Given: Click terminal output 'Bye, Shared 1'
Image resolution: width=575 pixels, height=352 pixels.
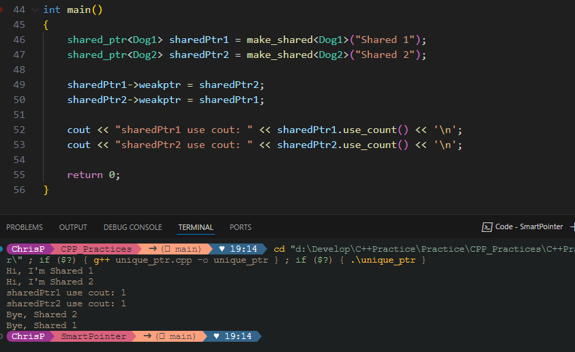Looking at the screenshot, I should tap(42, 325).
